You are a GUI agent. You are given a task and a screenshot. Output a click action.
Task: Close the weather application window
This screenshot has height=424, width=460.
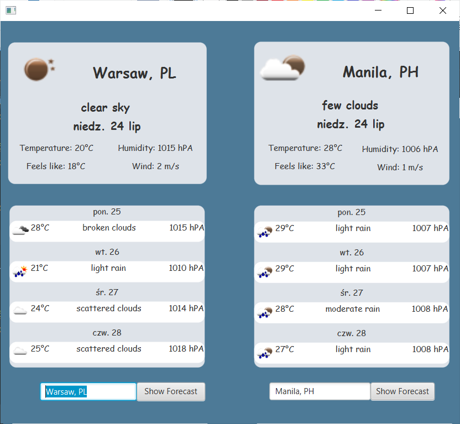pyautogui.click(x=443, y=11)
